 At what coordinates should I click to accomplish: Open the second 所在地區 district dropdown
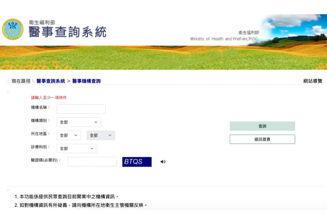[x=101, y=135]
